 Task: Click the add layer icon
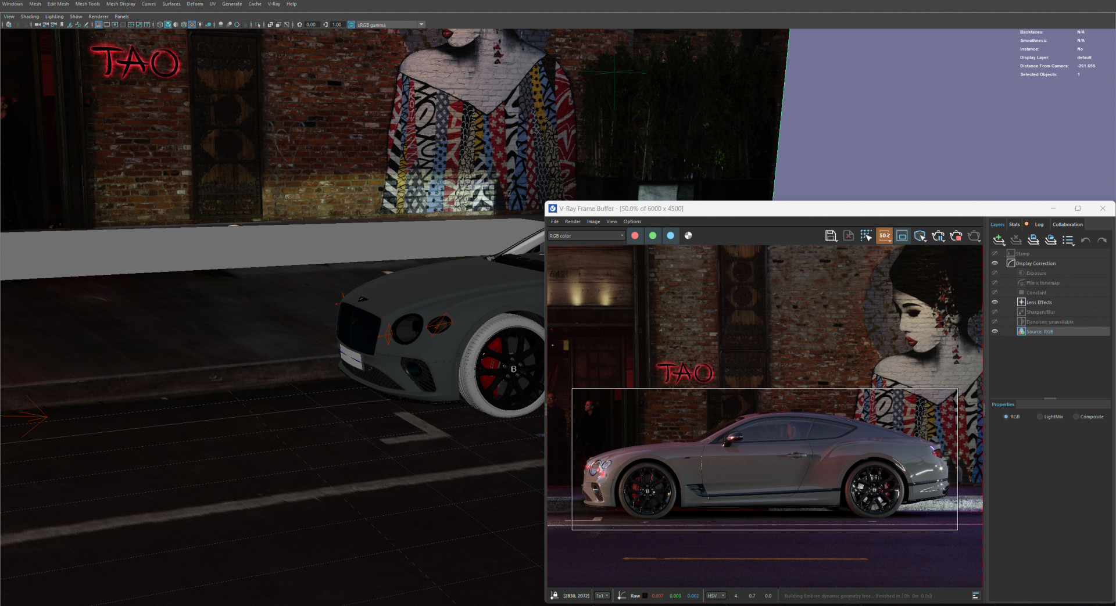[x=999, y=240]
